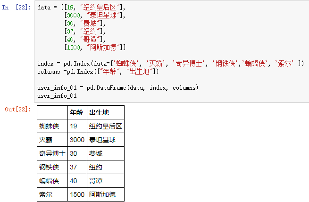Click the 出生地 column header in output table
The width and height of the screenshot is (309, 202).
(x=106, y=112)
